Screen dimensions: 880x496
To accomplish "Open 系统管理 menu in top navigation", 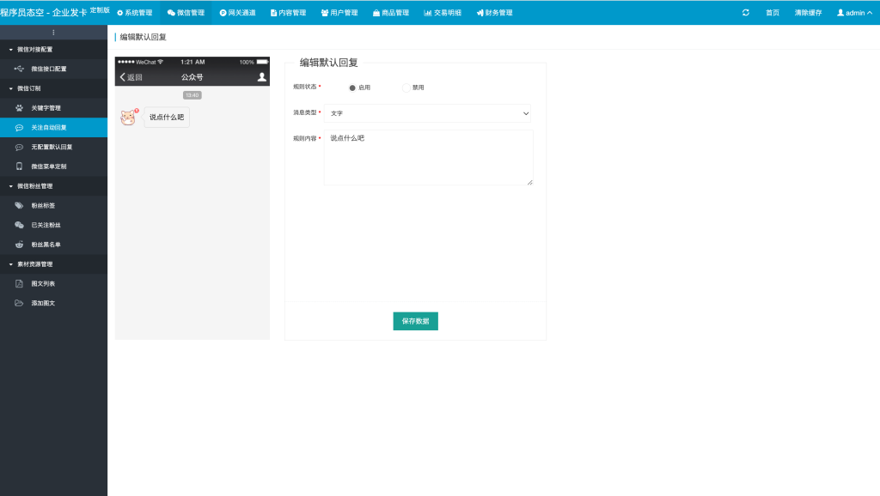I will (x=134, y=12).
